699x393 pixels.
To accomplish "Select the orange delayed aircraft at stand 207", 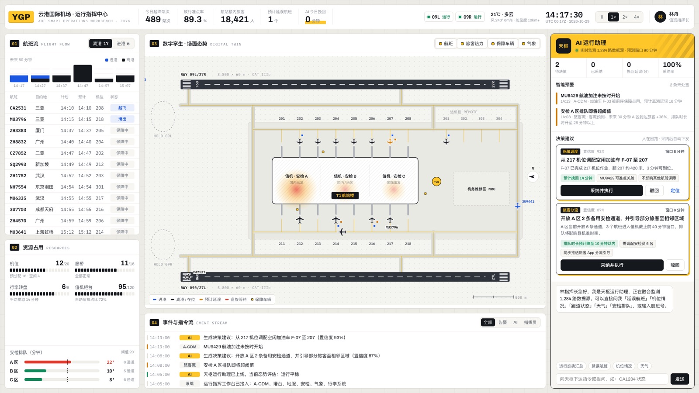I will click(390, 141).
